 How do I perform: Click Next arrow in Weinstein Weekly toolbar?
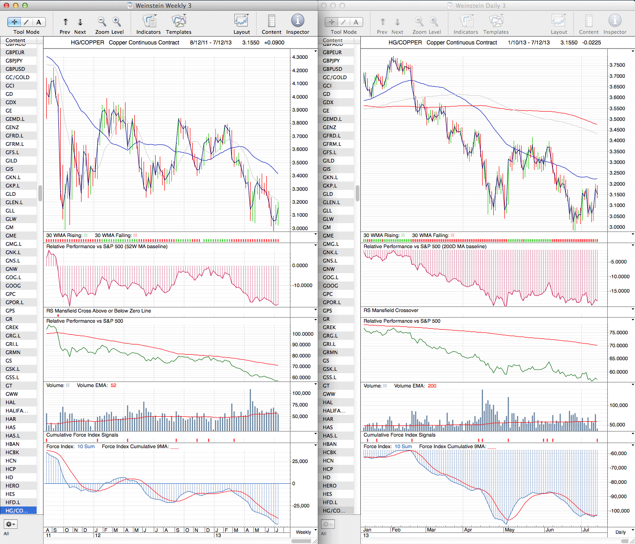tap(80, 22)
